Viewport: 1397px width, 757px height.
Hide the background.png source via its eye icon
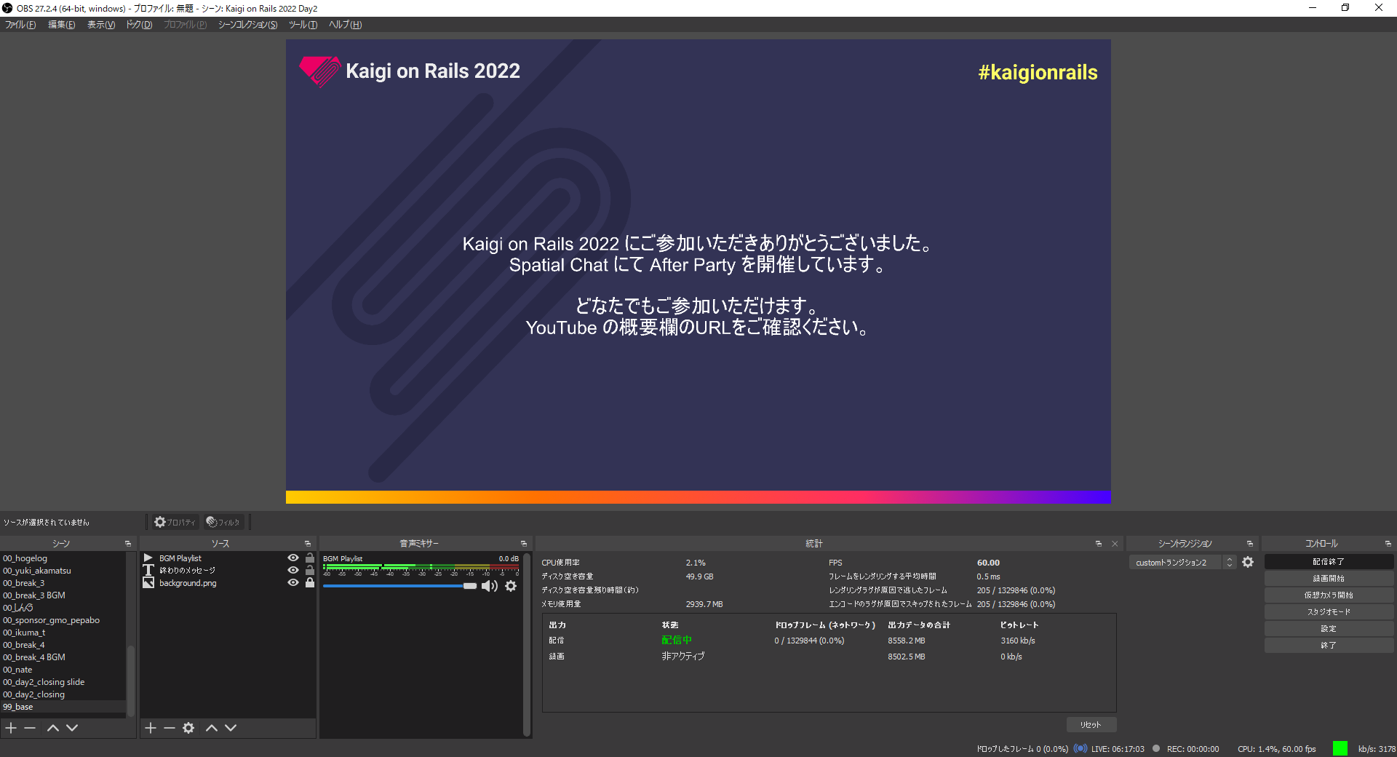[293, 583]
